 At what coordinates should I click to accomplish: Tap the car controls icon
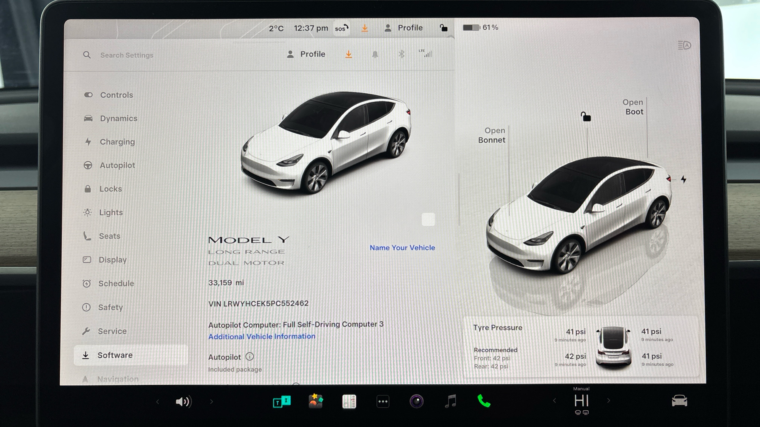[679, 401]
